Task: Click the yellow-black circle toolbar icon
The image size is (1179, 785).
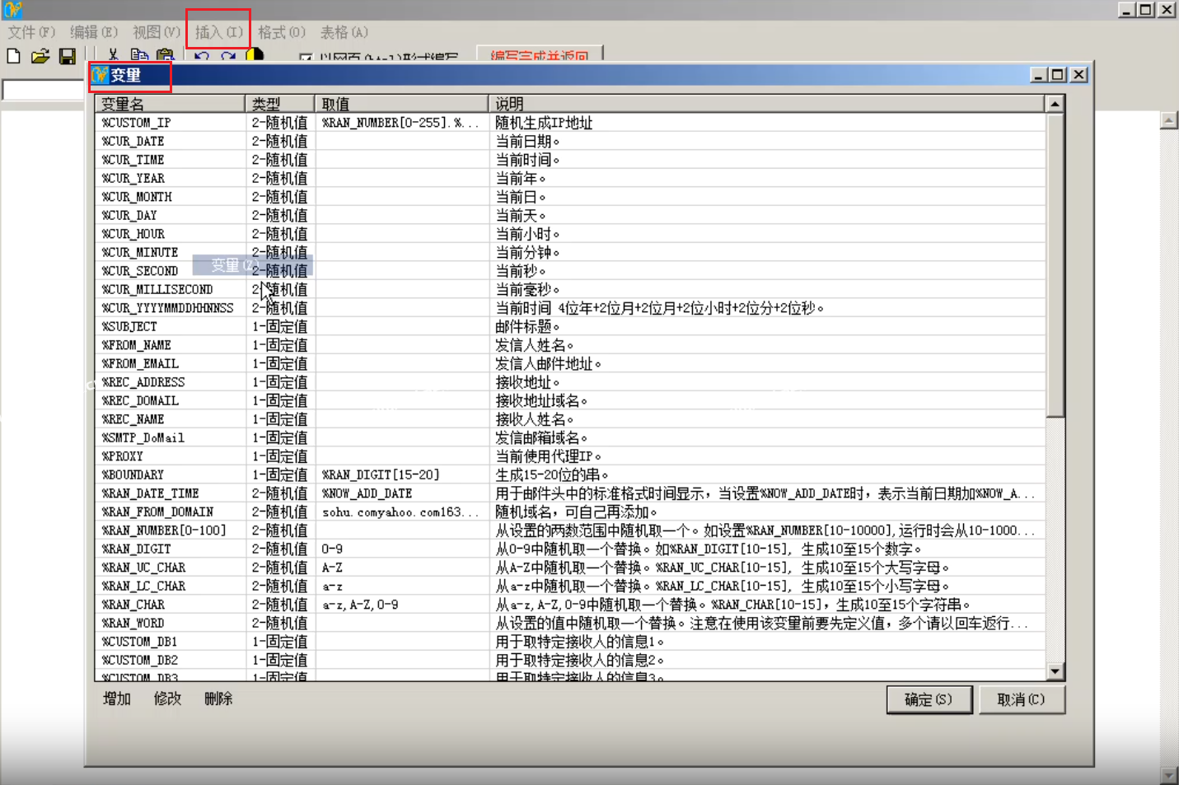Action: pyautogui.click(x=255, y=55)
